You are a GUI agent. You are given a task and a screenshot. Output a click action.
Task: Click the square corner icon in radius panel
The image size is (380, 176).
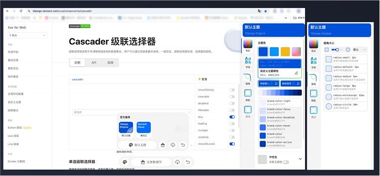[327, 50]
